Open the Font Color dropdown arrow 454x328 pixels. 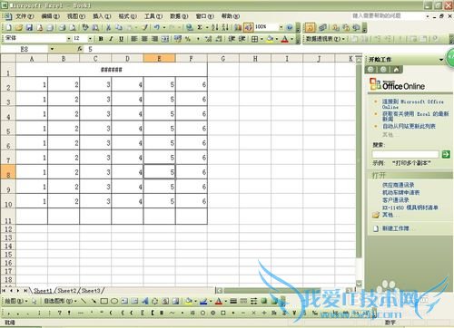[x=291, y=39]
